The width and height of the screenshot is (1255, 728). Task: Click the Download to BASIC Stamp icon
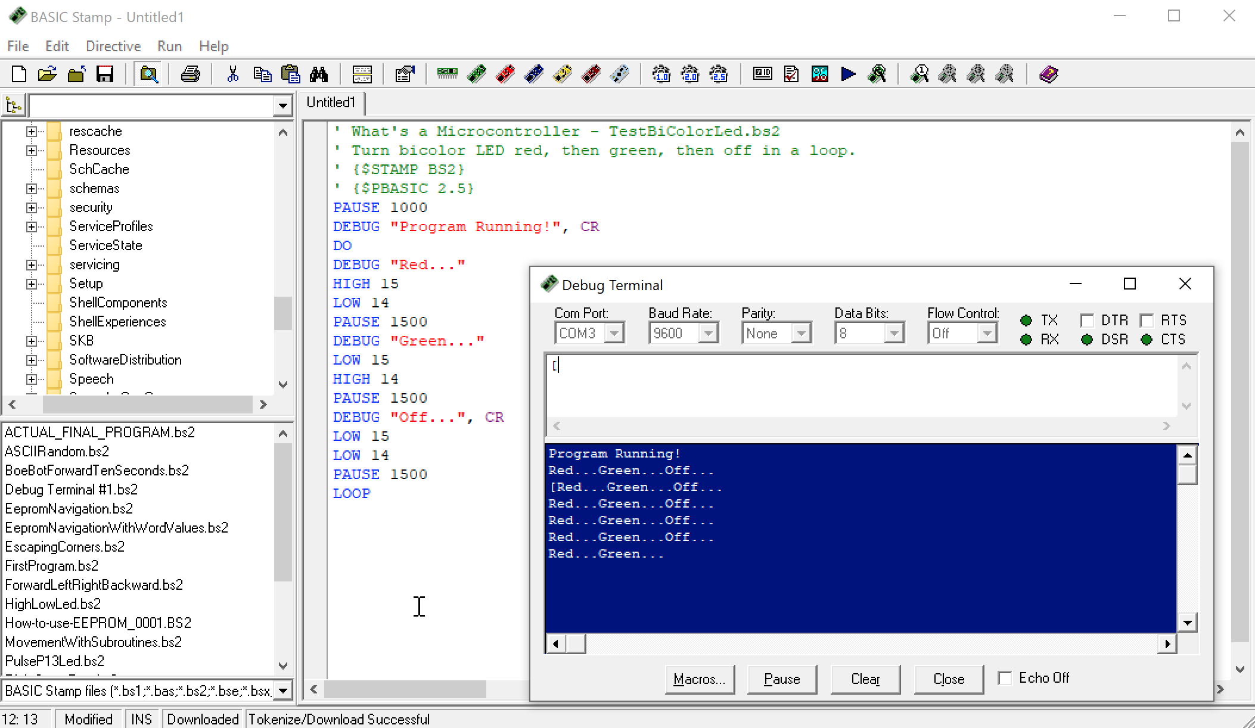point(847,74)
